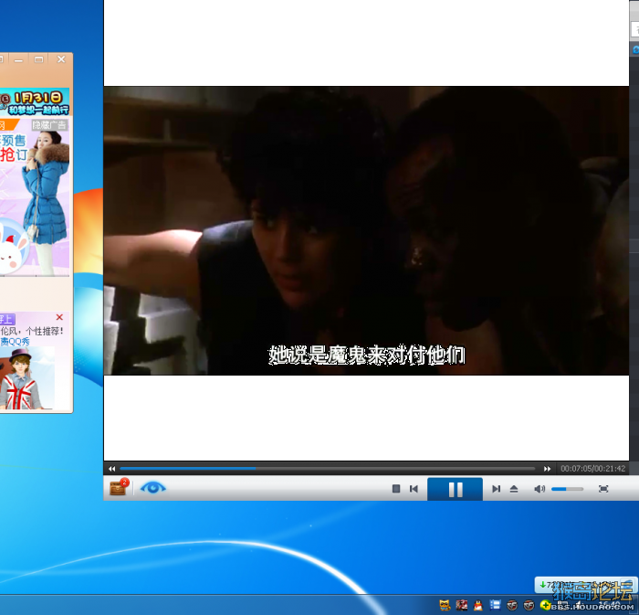Click the fast-forward double-arrow beside the progress bar
The height and width of the screenshot is (615, 639).
point(547,469)
